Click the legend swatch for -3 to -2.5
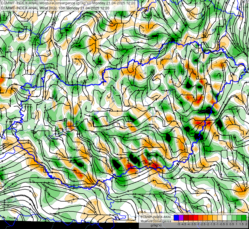Viewport: 249px width, 229px height. (x=200, y=218)
